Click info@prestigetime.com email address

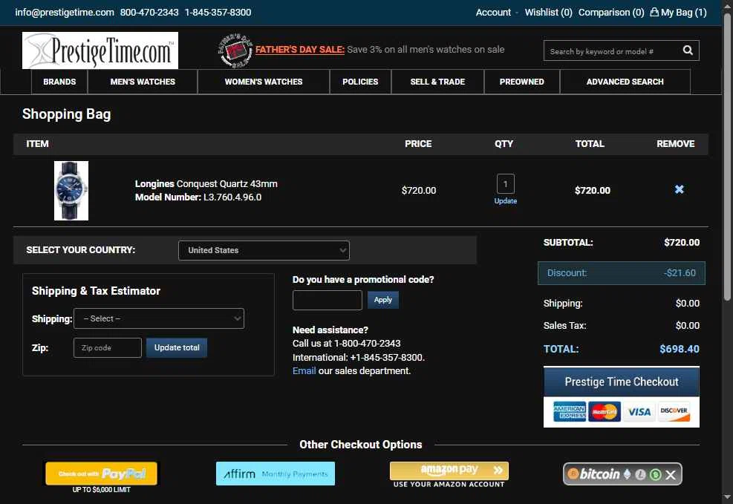pyautogui.click(x=65, y=12)
